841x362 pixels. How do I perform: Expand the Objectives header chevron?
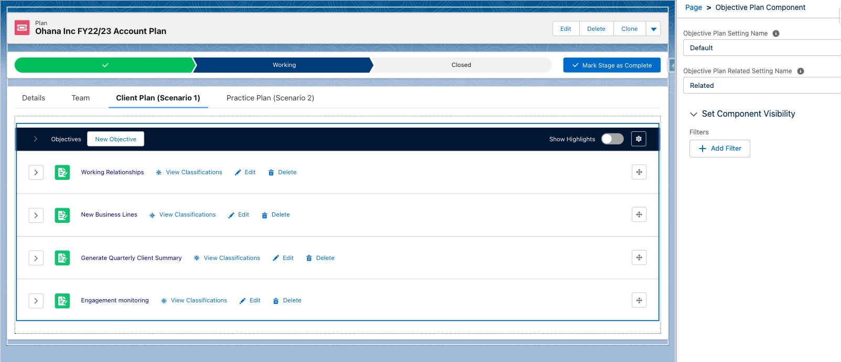coord(36,139)
